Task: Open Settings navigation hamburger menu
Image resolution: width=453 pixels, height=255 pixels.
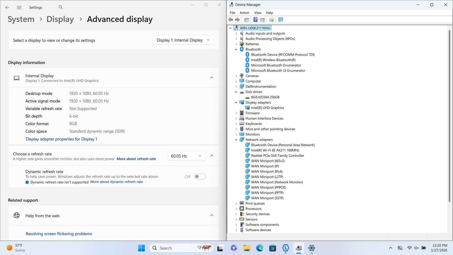Action: tap(19, 7)
